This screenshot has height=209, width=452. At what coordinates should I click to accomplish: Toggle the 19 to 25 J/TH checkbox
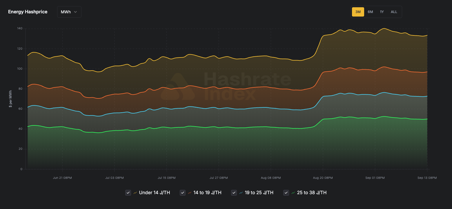[x=234, y=193]
